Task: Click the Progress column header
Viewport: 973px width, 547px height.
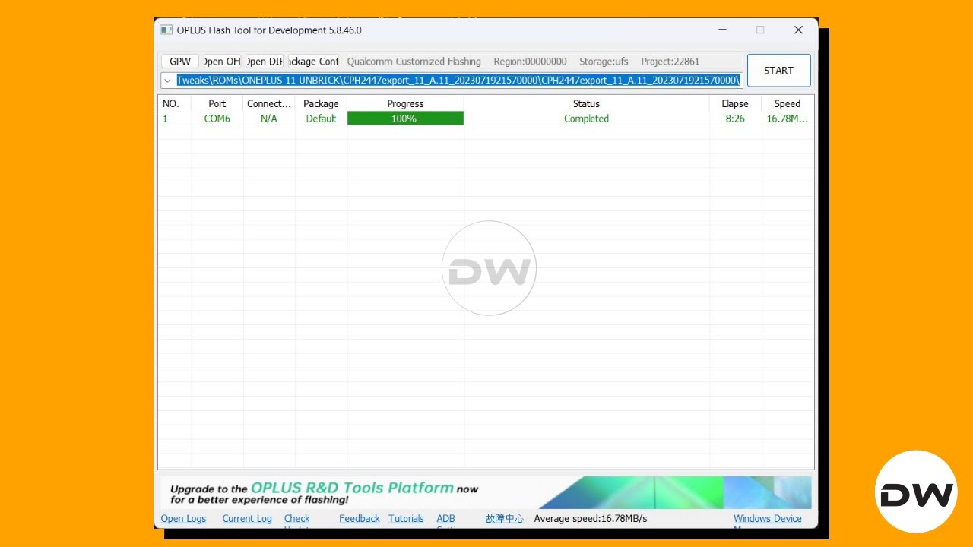Action: (405, 103)
